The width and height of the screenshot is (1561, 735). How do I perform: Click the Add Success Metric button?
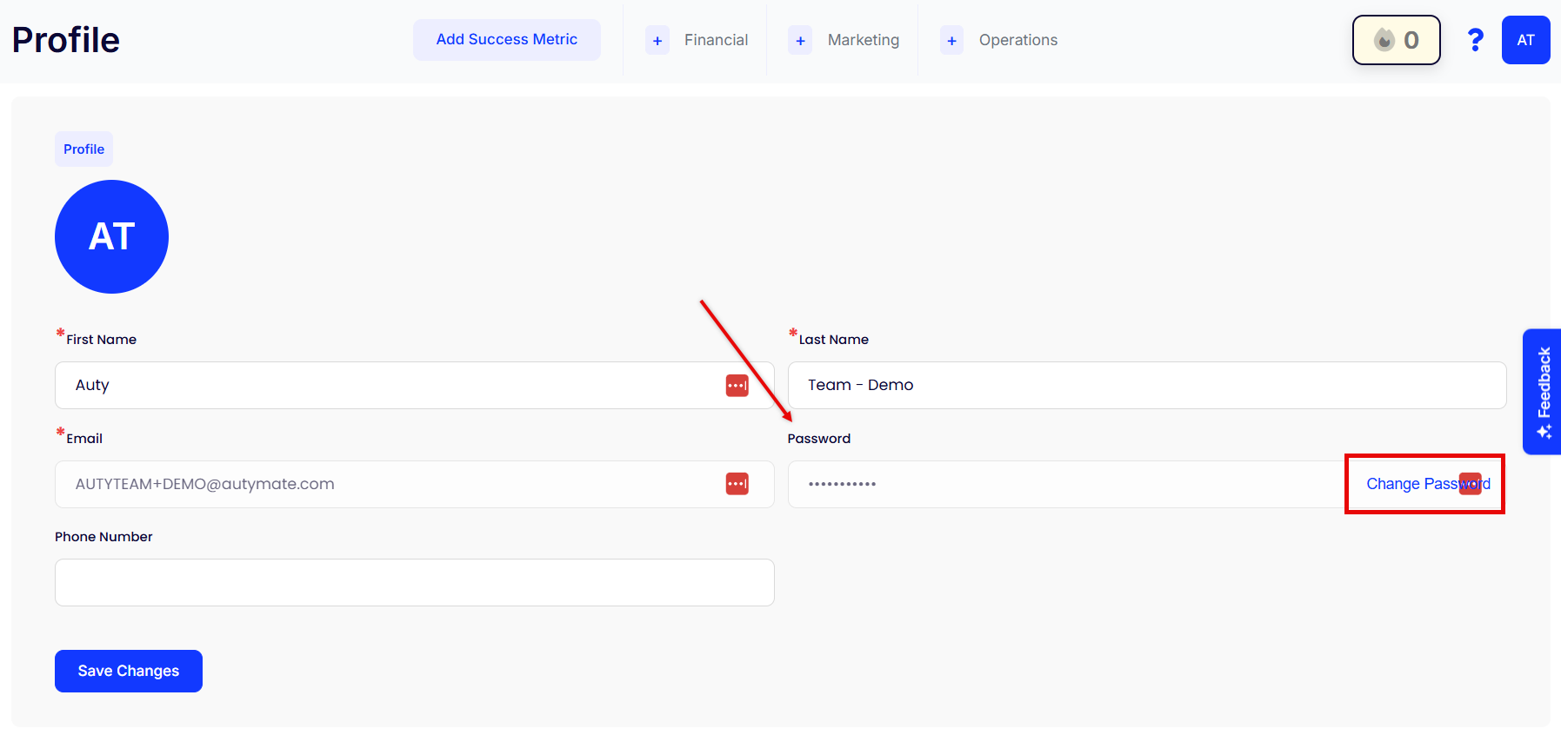(506, 40)
